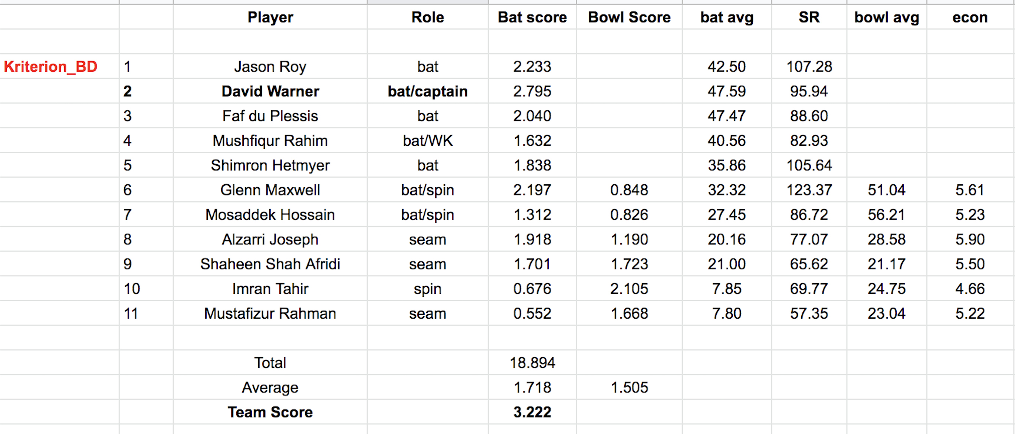Select the SR column header cell
The height and width of the screenshot is (434, 1015).
coord(809,17)
